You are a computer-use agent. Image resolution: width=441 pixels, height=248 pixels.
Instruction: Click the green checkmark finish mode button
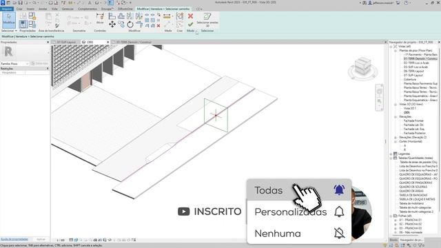point(190,25)
